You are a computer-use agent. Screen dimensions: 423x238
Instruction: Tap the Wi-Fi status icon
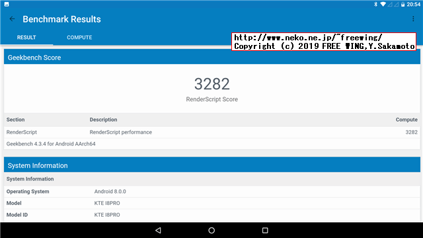point(383,5)
